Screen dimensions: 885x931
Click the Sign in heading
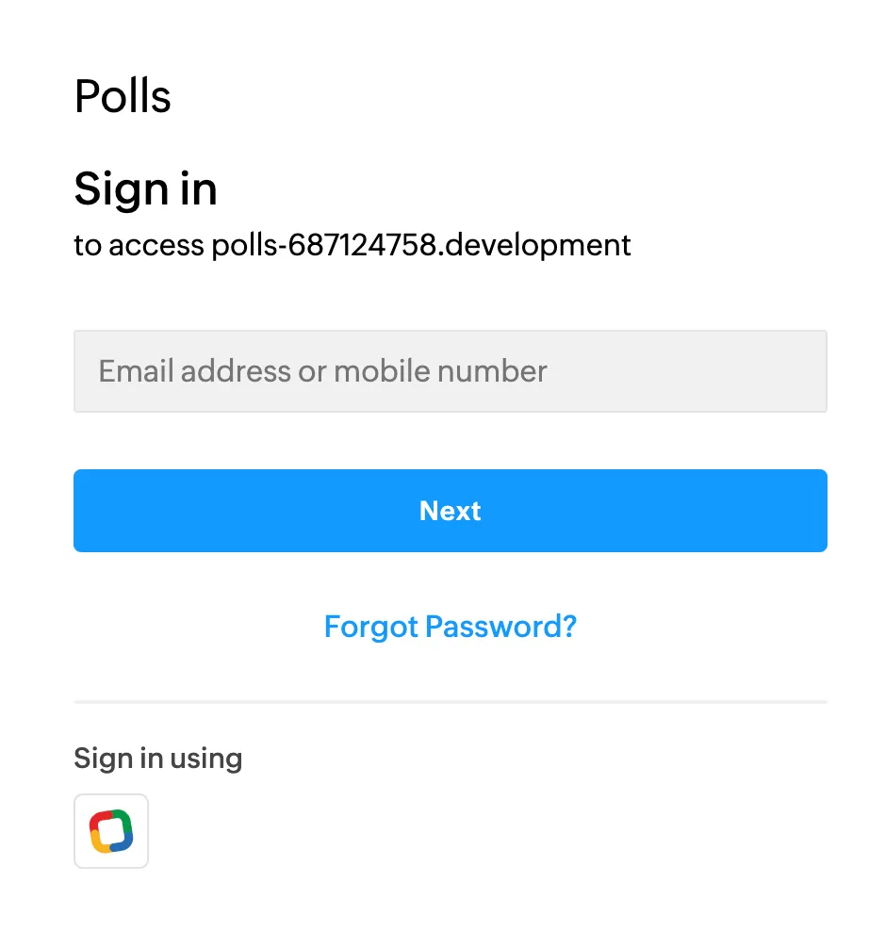point(145,189)
